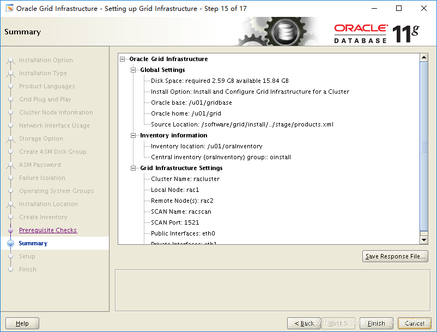Select the Global Settings tree label
This screenshot has height=332, width=437.
tap(162, 70)
